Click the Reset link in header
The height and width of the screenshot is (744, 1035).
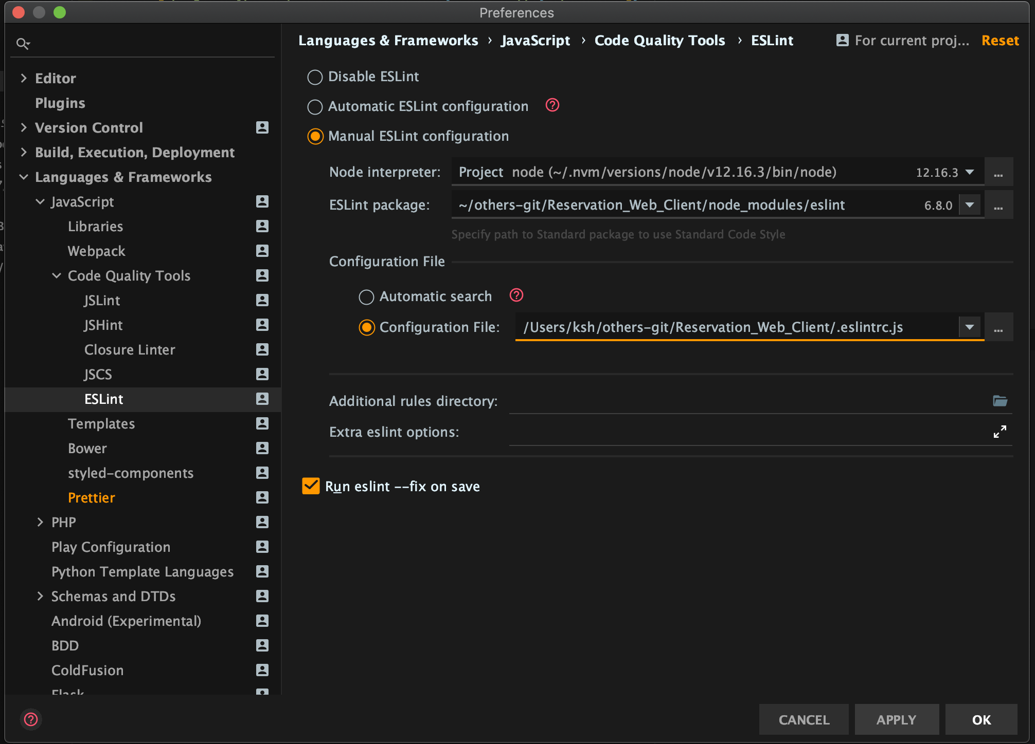(1000, 41)
